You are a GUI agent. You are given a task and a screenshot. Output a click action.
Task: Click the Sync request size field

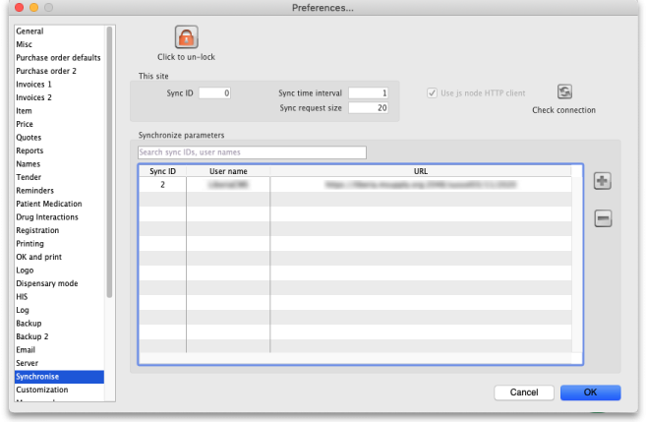coord(368,107)
